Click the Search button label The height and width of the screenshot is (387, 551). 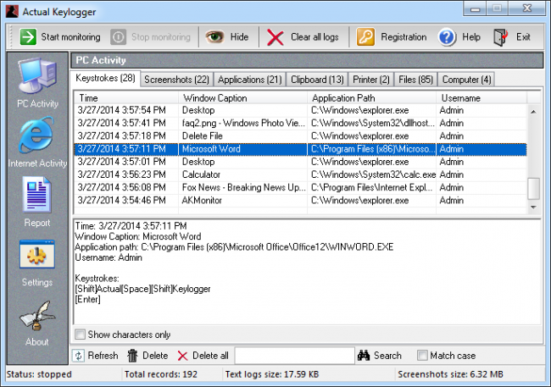click(387, 356)
